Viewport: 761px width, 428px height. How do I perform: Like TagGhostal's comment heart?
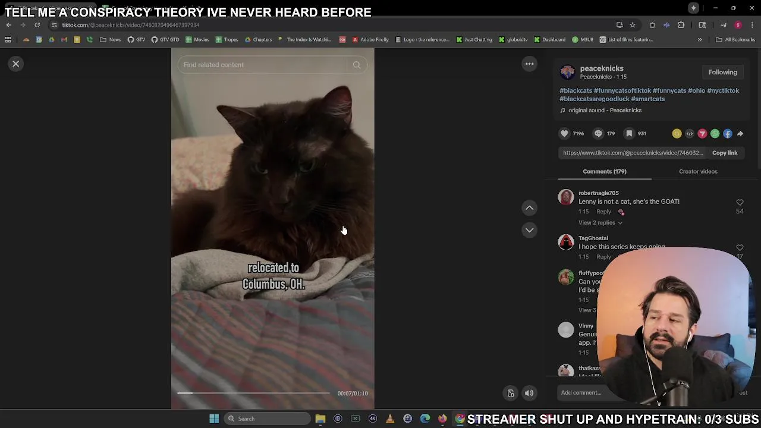tap(740, 247)
